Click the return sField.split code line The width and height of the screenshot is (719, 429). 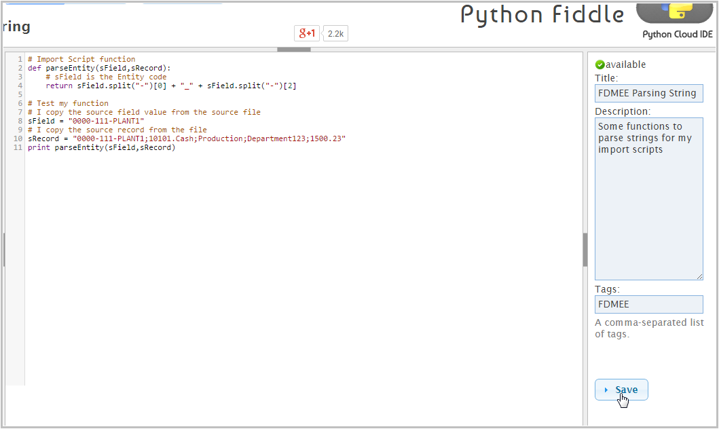(x=171, y=86)
